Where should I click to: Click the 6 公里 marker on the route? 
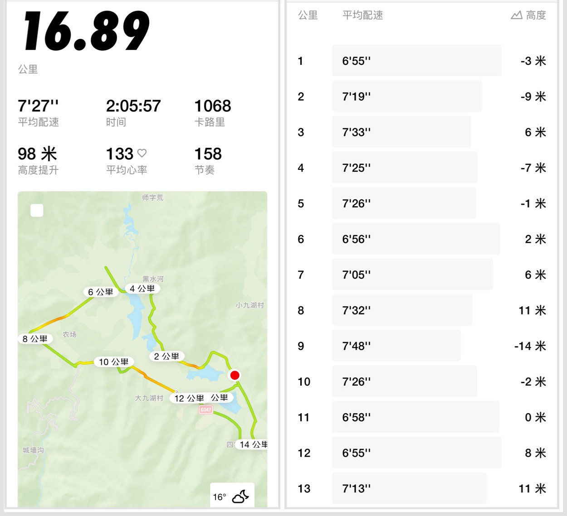click(101, 292)
